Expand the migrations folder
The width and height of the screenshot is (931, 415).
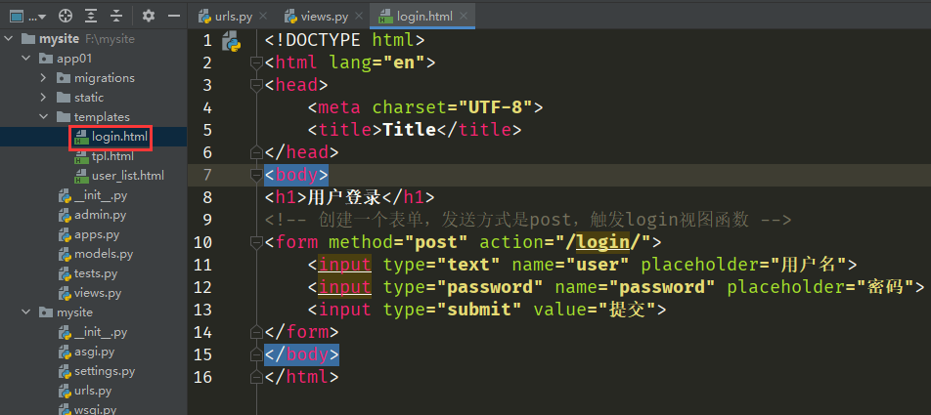pos(44,78)
